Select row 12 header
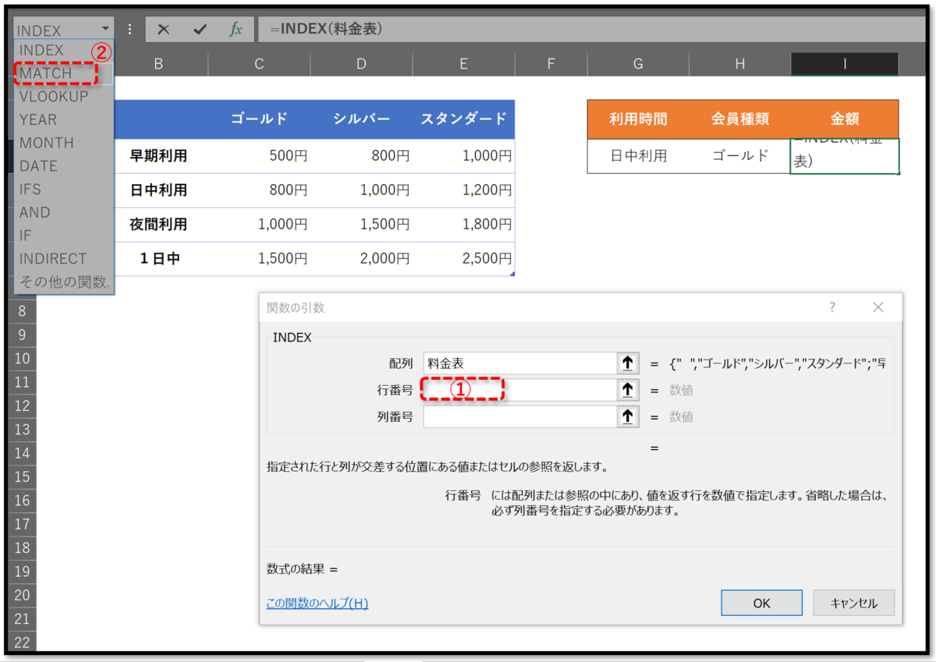The width and height of the screenshot is (936, 662). [x=22, y=405]
